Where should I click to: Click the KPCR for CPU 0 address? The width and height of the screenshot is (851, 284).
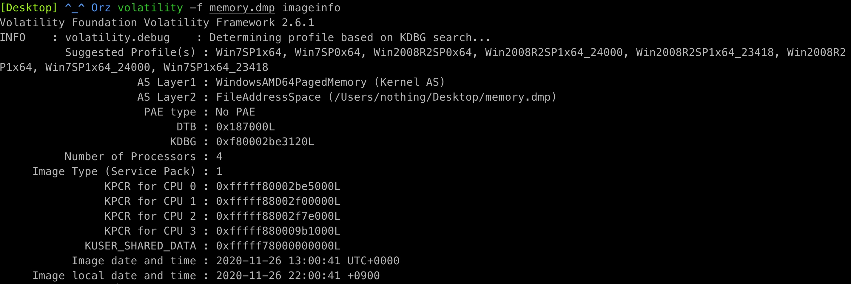[x=278, y=186]
